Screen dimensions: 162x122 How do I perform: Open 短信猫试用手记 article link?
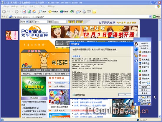tap(31, 108)
